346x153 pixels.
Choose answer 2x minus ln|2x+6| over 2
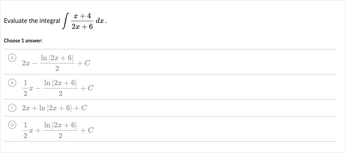click(x=170, y=62)
